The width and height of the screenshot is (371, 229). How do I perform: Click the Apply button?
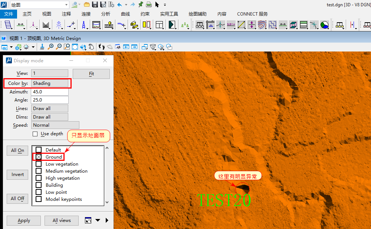[x=24, y=220]
